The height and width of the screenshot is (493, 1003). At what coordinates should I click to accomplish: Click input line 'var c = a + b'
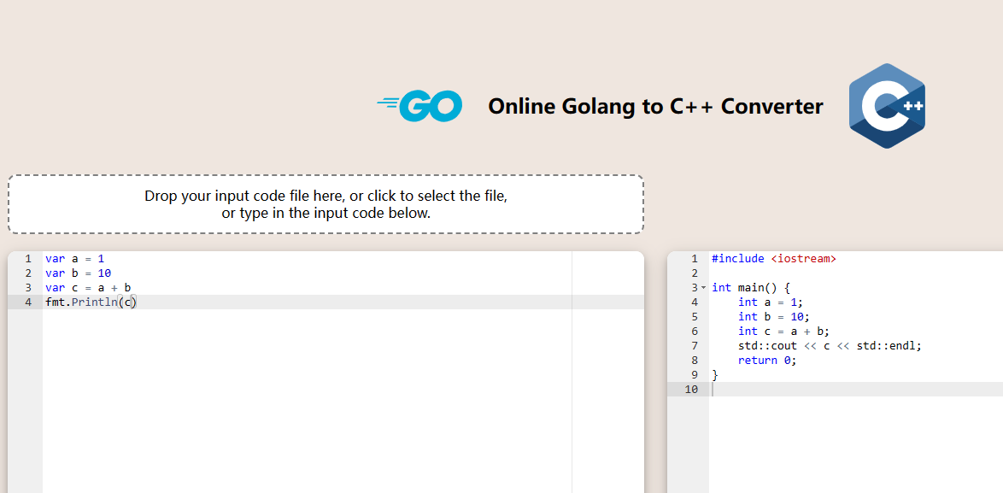coord(88,288)
